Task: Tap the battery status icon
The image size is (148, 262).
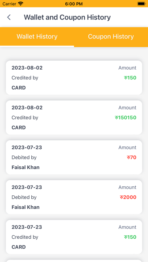Action: click(142, 3)
